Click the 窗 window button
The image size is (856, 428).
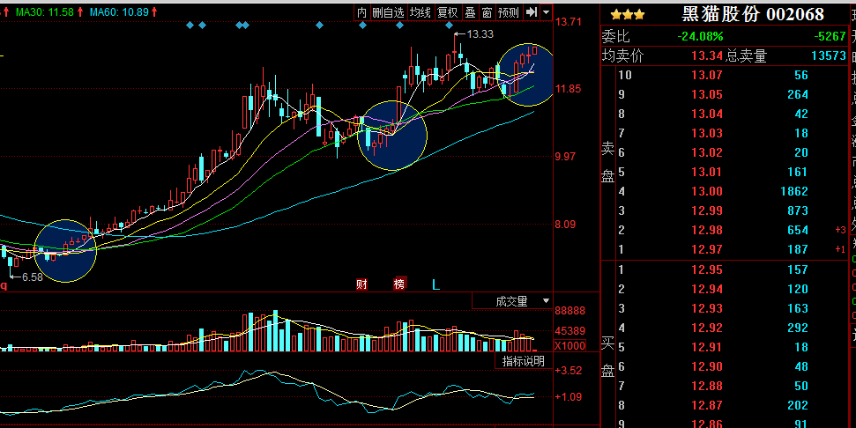[487, 12]
